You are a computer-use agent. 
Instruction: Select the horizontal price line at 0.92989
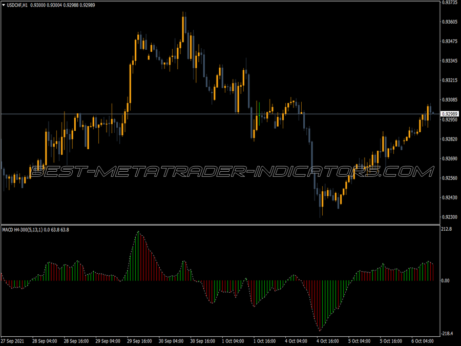pos(220,114)
